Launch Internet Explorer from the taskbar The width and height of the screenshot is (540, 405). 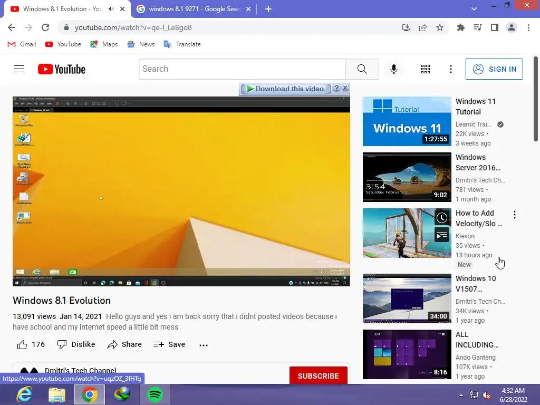pos(24,394)
